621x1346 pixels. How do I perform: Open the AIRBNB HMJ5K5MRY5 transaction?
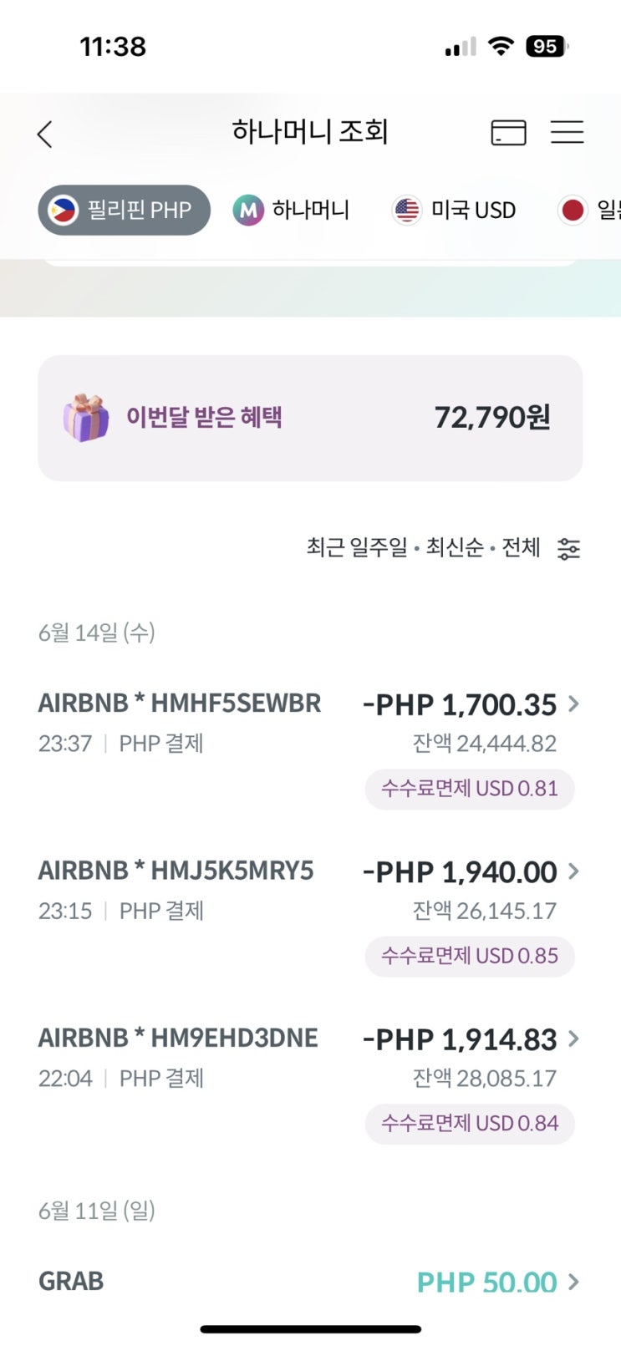click(x=176, y=871)
